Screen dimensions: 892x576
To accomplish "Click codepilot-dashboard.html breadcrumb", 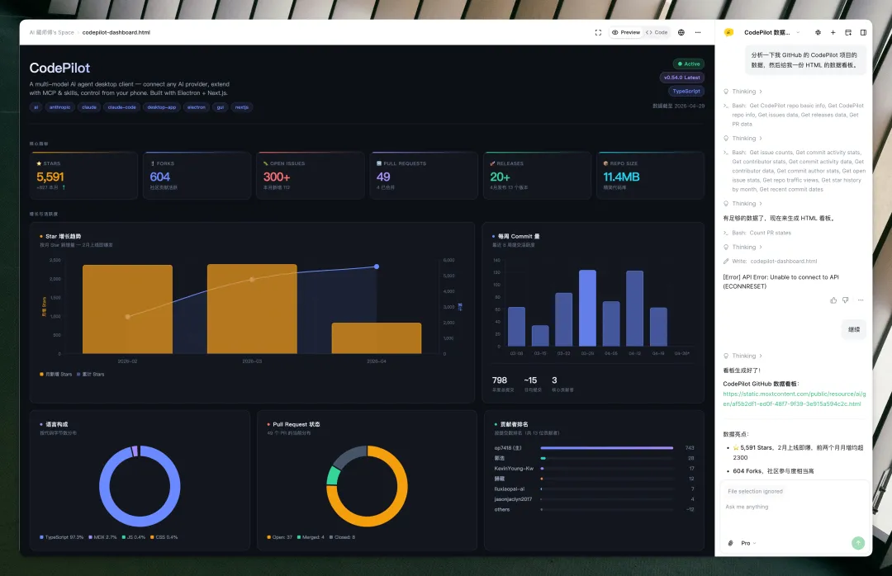I will (x=116, y=32).
